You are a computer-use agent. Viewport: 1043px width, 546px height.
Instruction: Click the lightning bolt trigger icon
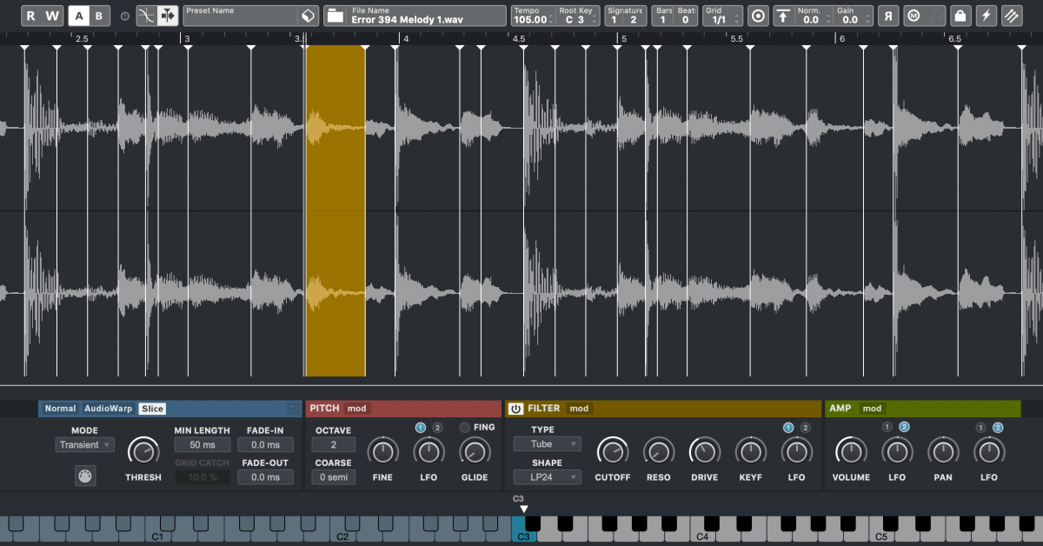pyautogui.click(x=986, y=16)
